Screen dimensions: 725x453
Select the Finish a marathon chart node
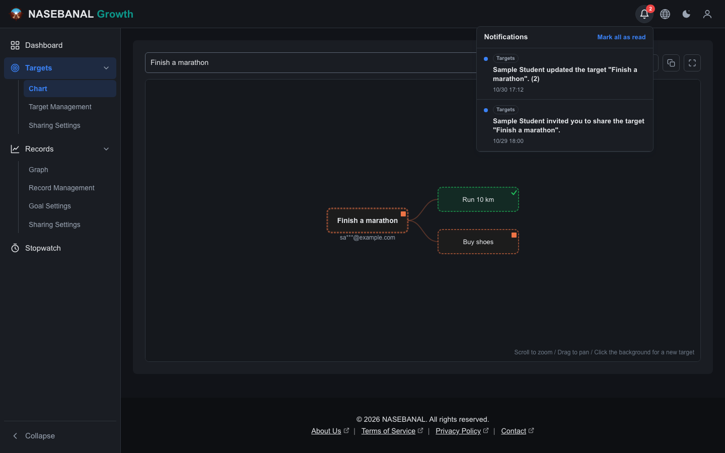368,220
